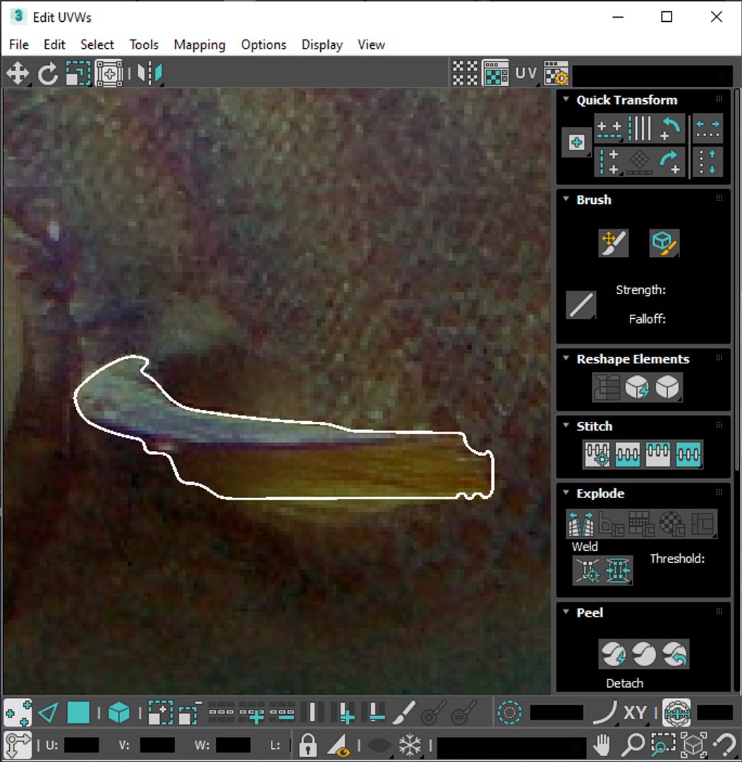
Task: Click the Space Vertically icon in Quick Transform
Action: pyautogui.click(x=707, y=162)
